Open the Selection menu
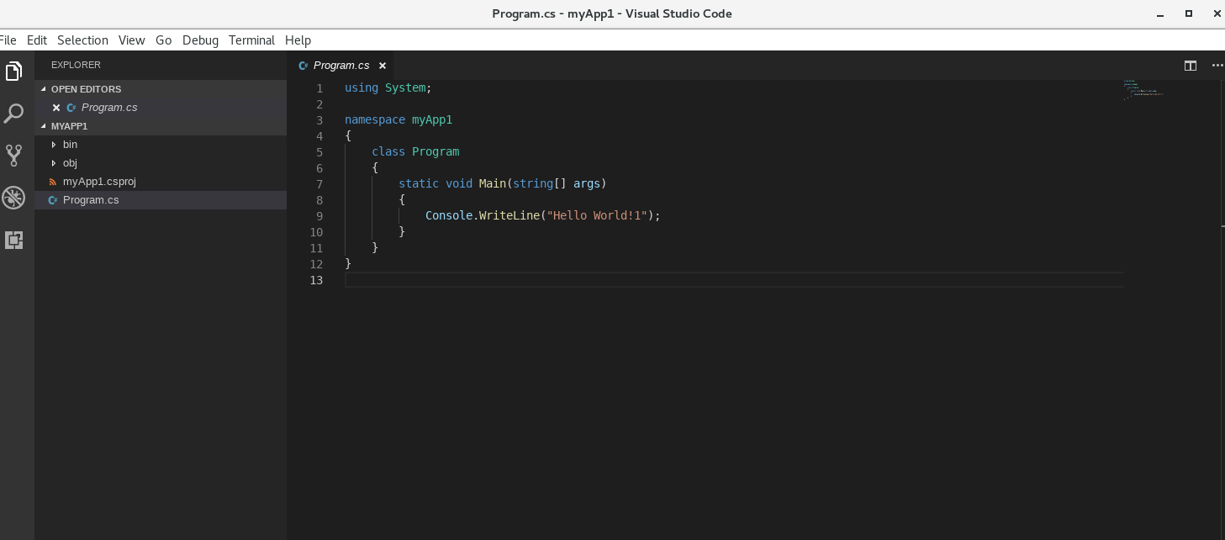The width and height of the screenshot is (1225, 540). (82, 40)
